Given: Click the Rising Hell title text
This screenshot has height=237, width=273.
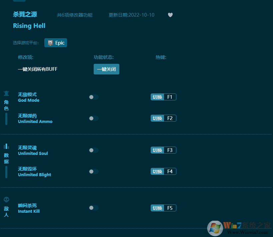Looking at the screenshot, I should pos(29,26).
